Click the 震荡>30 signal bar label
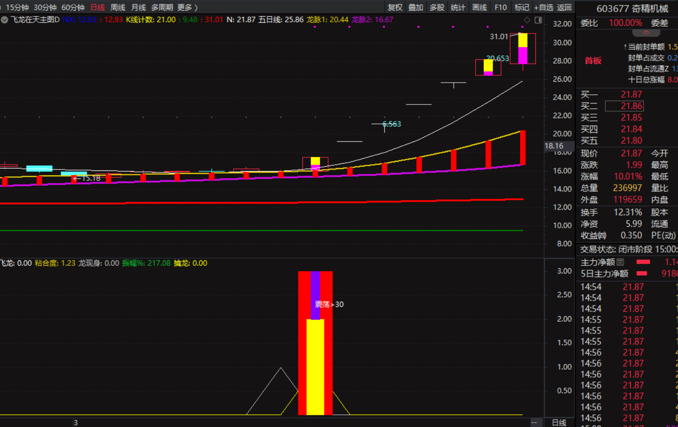Image resolution: width=678 pixels, height=427 pixels. (x=329, y=305)
